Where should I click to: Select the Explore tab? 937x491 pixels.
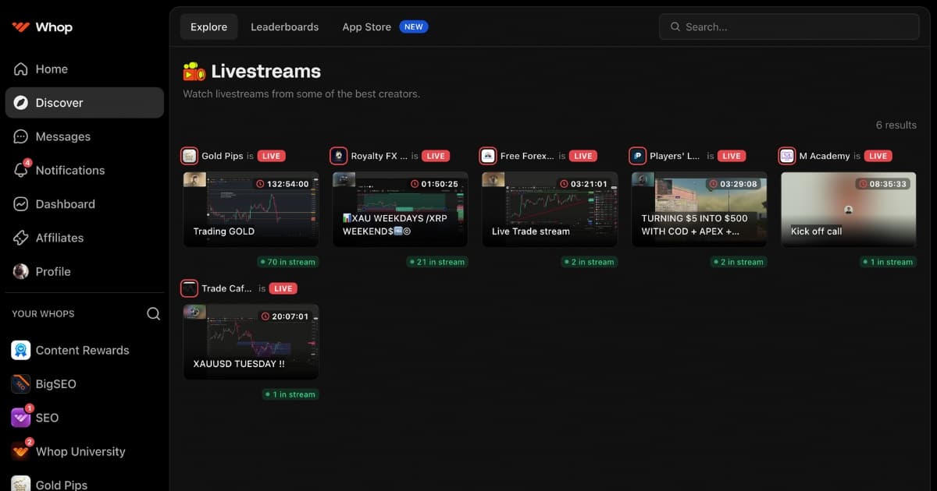(208, 26)
